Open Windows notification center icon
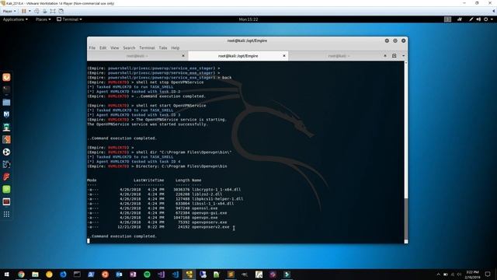The image size is (497, 280). pyautogui.click(x=488, y=275)
